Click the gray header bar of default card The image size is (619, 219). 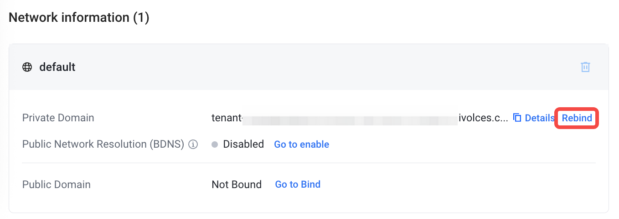pos(309,67)
